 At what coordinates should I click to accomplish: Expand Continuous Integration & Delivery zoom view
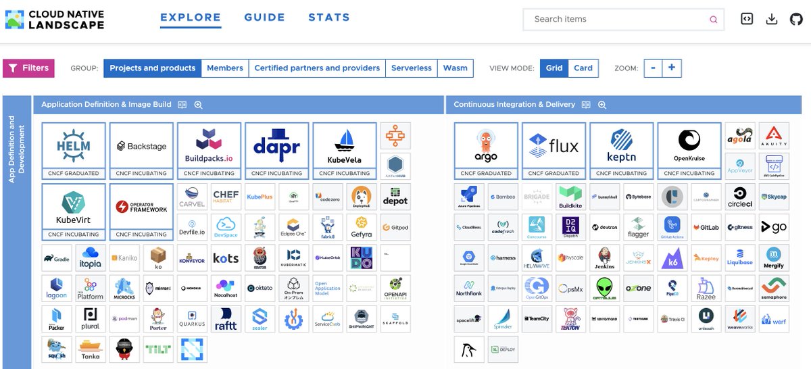coord(601,105)
